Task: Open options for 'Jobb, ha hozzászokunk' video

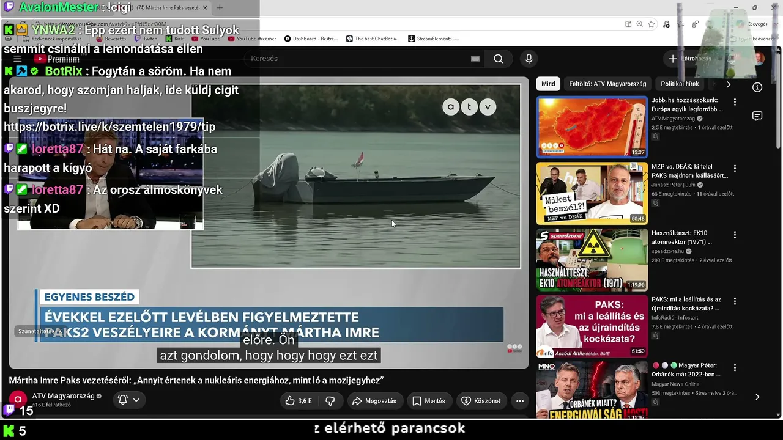Action: pyautogui.click(x=735, y=102)
